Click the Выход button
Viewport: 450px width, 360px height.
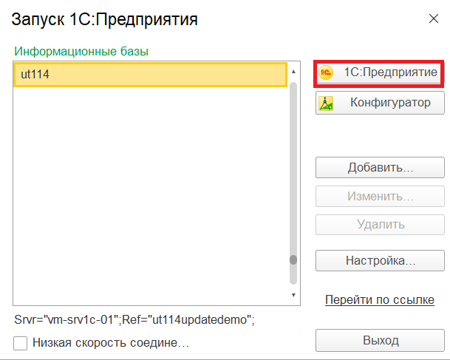click(380, 341)
